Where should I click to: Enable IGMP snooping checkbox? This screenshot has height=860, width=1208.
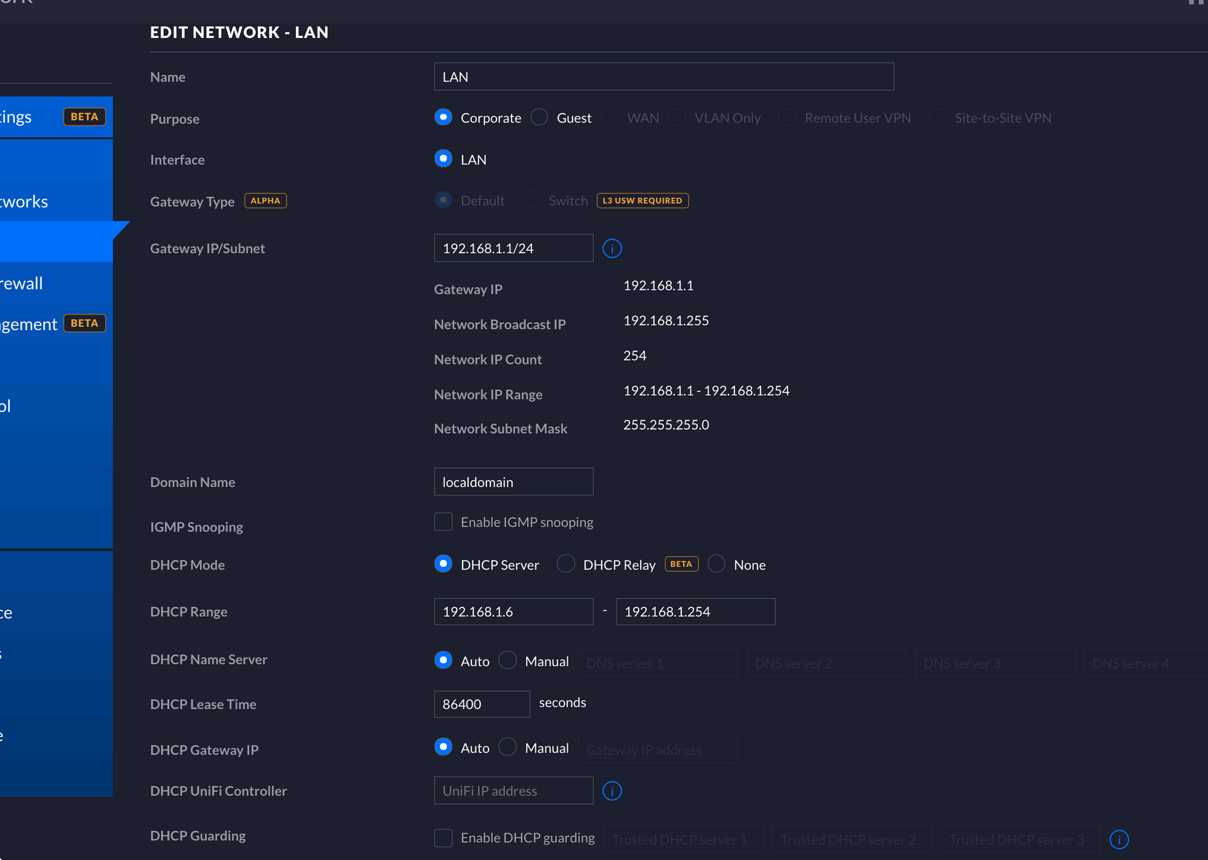pyautogui.click(x=443, y=522)
